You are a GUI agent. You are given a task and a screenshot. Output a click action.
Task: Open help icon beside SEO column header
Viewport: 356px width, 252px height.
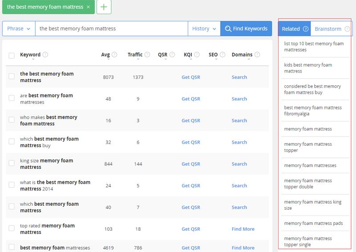pos(223,54)
